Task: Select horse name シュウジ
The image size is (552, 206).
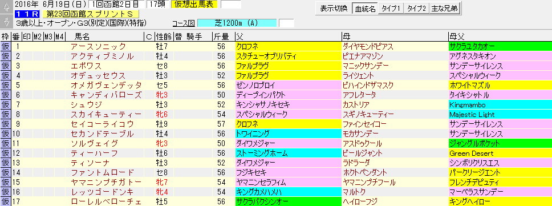Action: tap(86, 105)
